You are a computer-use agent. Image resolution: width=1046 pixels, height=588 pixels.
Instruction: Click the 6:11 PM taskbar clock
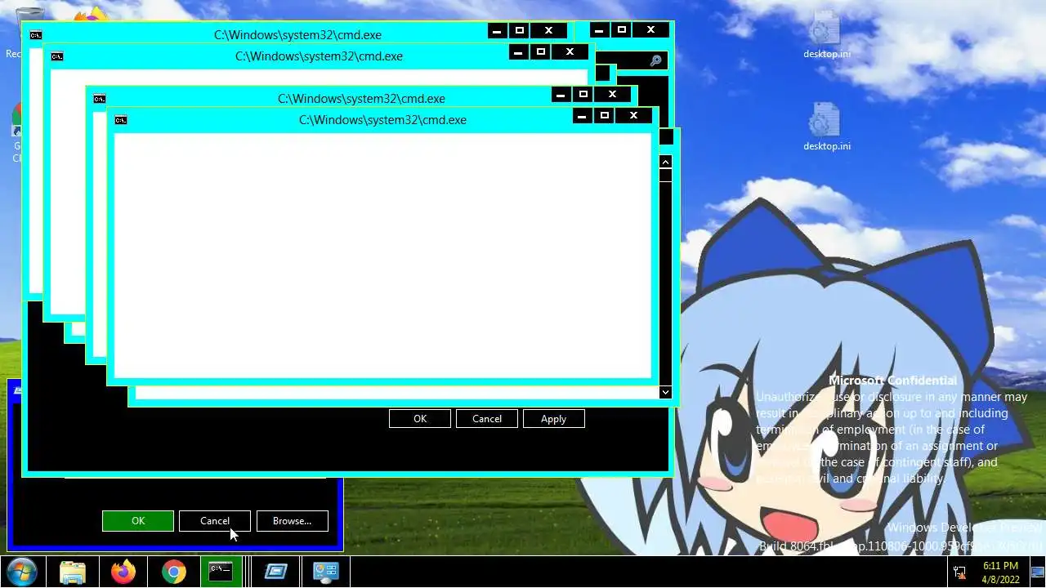coord(1000,572)
